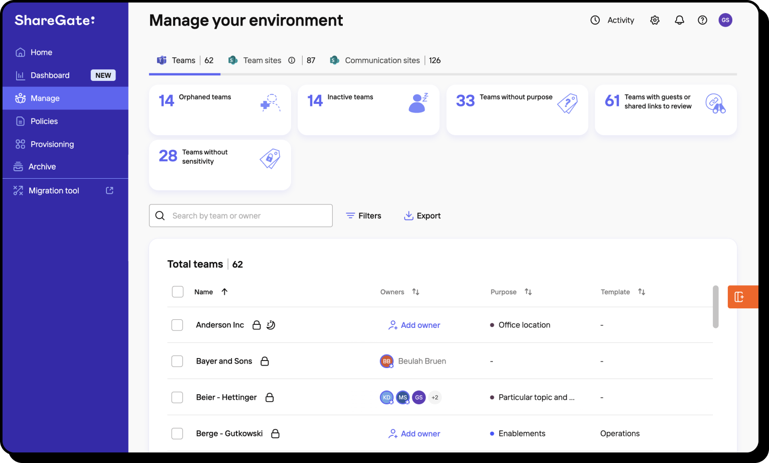Click the lock icon beside Berge - Gutkowski
Screen dimensions: 769x463
pyautogui.click(x=275, y=433)
